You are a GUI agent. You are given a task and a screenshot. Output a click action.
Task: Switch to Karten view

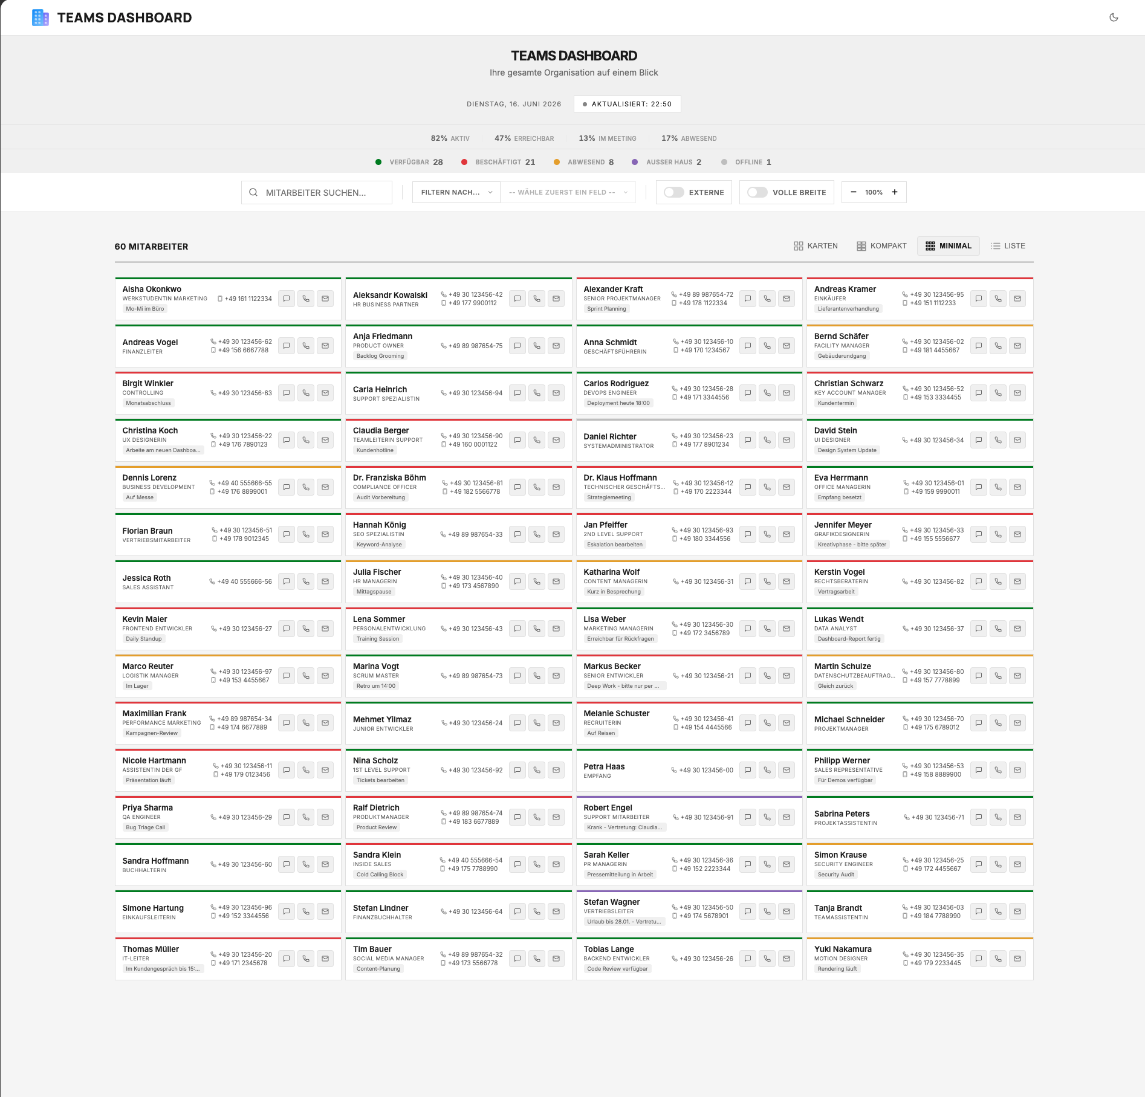[x=816, y=246]
